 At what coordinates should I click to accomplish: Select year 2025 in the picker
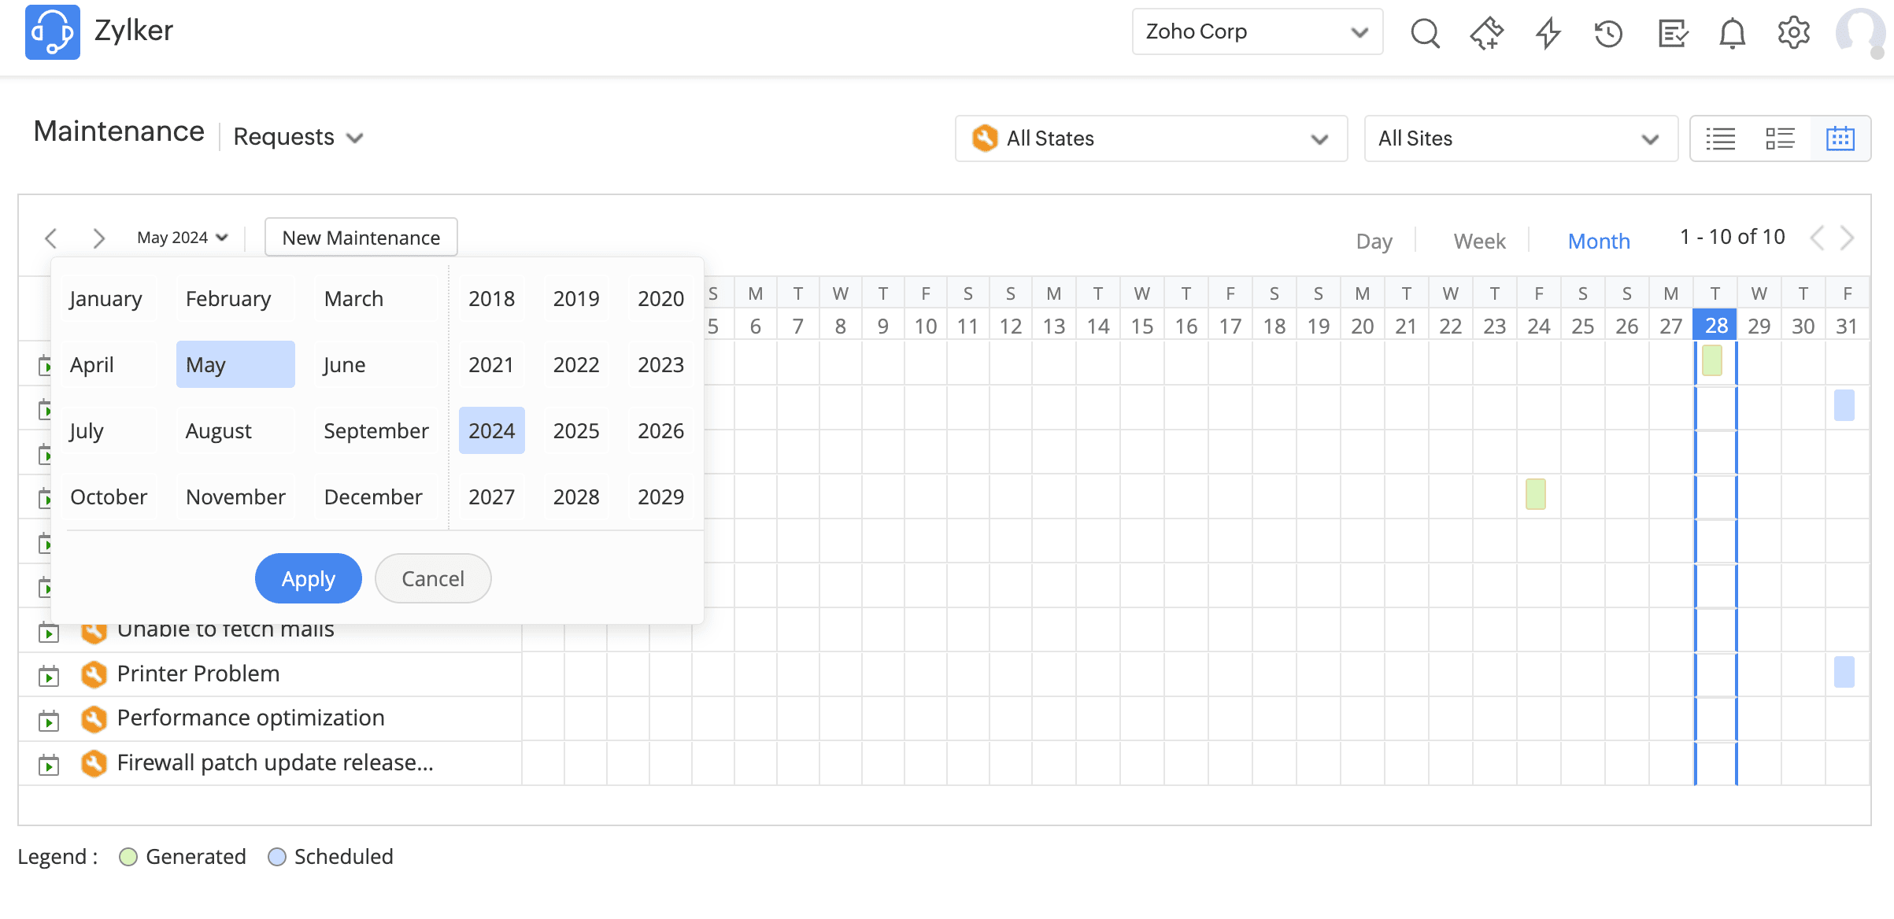coord(575,430)
